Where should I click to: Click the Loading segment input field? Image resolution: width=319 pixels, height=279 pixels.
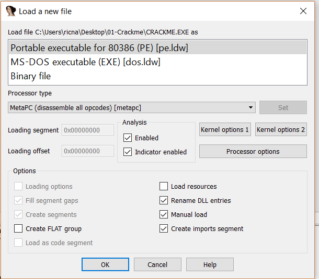click(87, 130)
